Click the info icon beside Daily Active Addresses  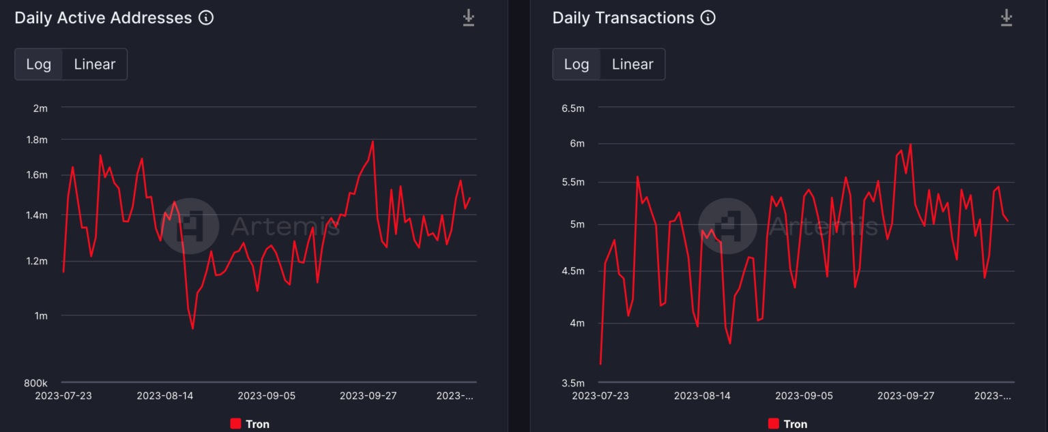click(206, 18)
